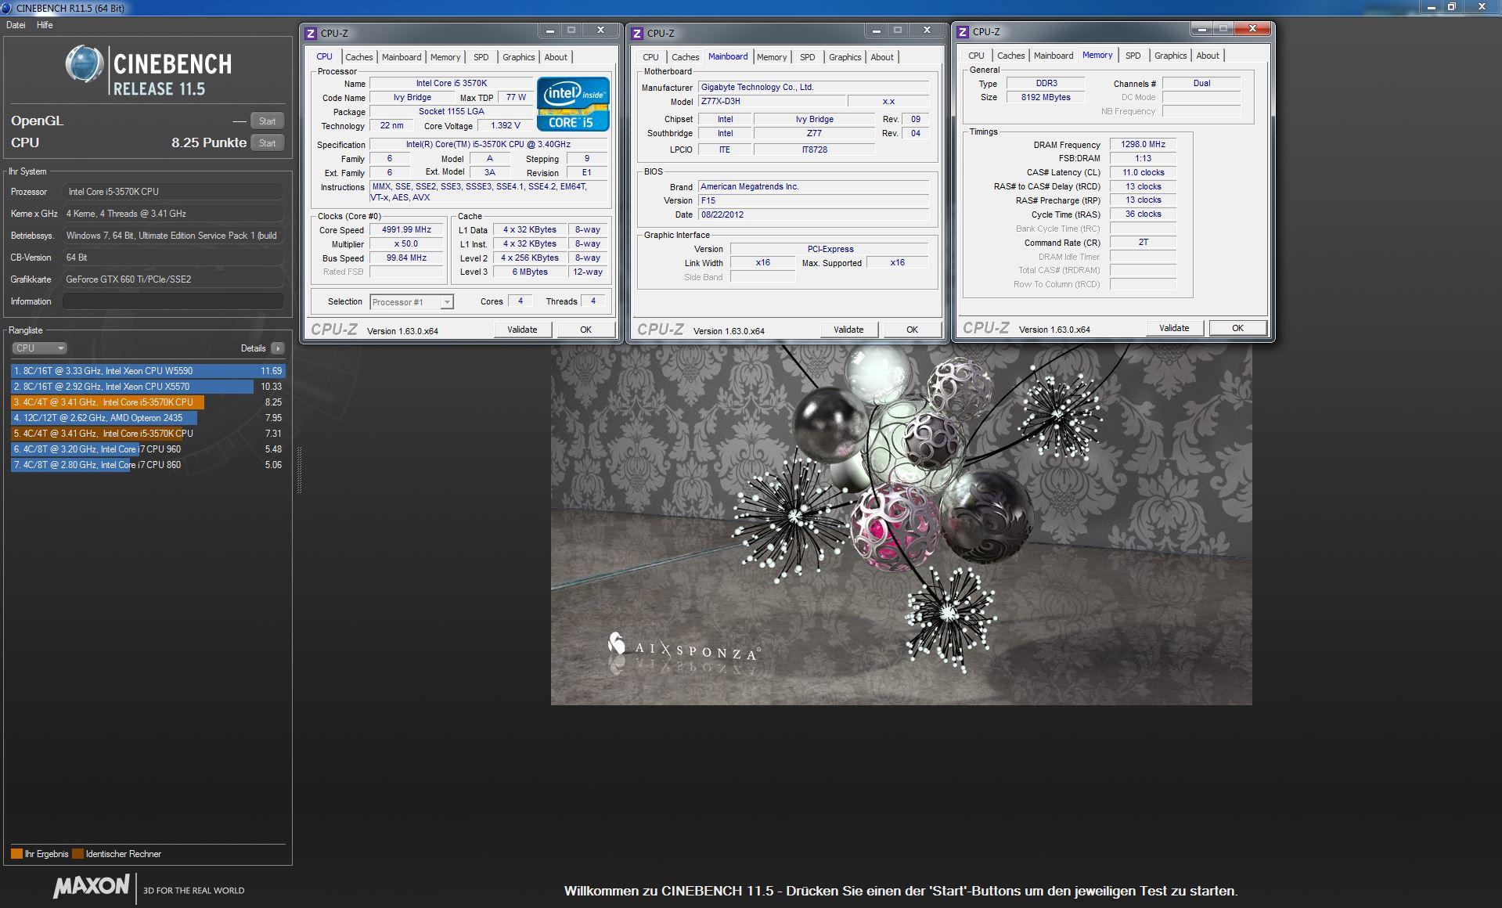Open the Datei menu
1502x908 pixels.
(16, 25)
